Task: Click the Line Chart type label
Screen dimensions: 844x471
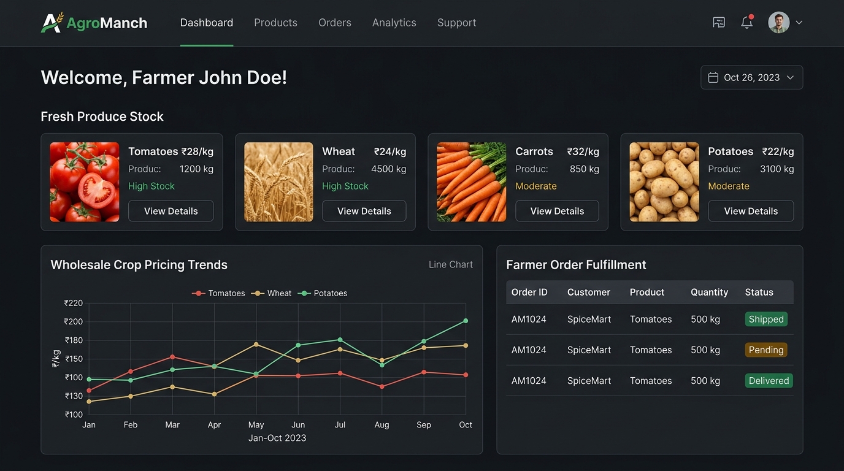Action: 451,264
